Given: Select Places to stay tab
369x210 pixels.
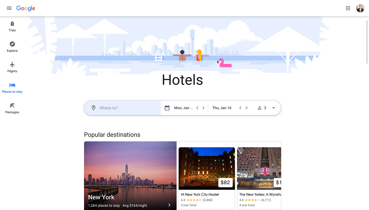Looking at the screenshot, I should pyautogui.click(x=12, y=88).
